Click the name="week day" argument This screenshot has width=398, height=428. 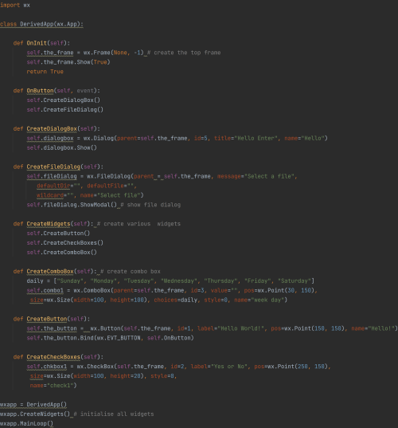pyautogui.click(x=259, y=300)
